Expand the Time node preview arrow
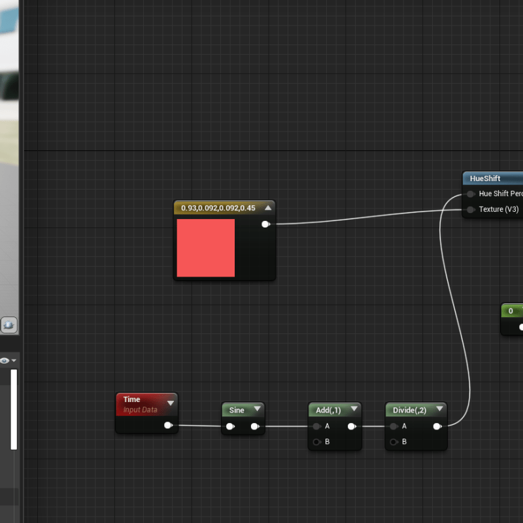The height and width of the screenshot is (523, 523). pos(171,403)
